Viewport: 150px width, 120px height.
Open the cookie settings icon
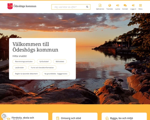(4, 116)
